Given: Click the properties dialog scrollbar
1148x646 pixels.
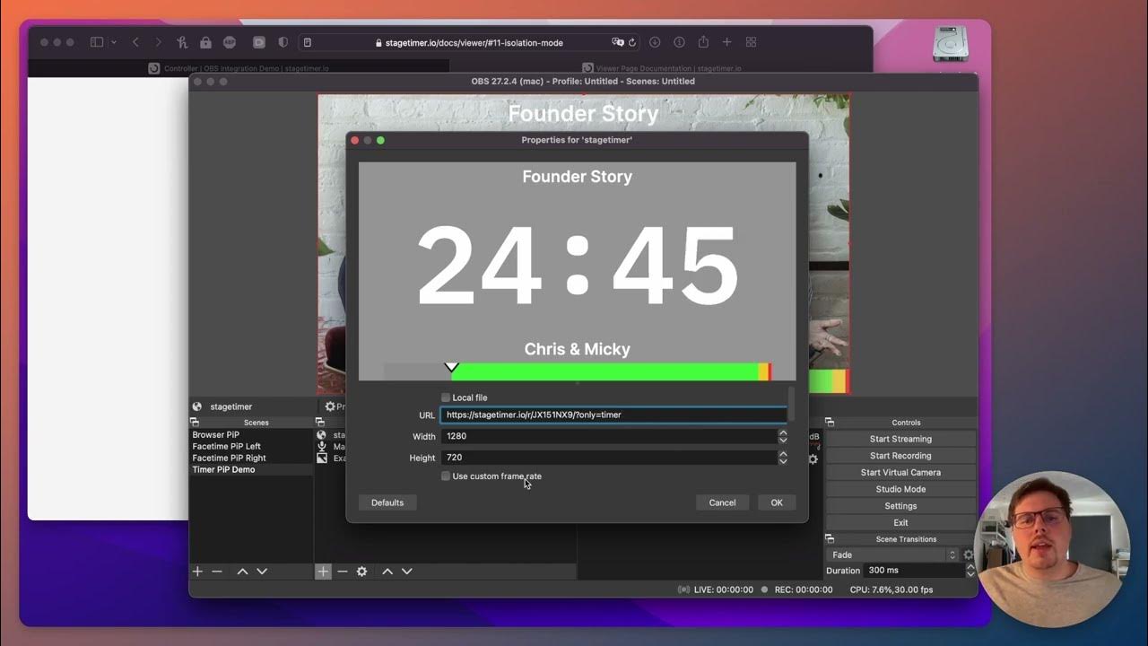Looking at the screenshot, I should point(791,404).
